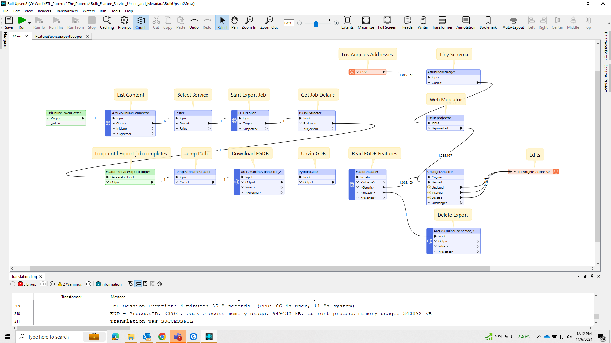Open the Transformers menu
Screen dimensions: 611x343
[67, 11]
